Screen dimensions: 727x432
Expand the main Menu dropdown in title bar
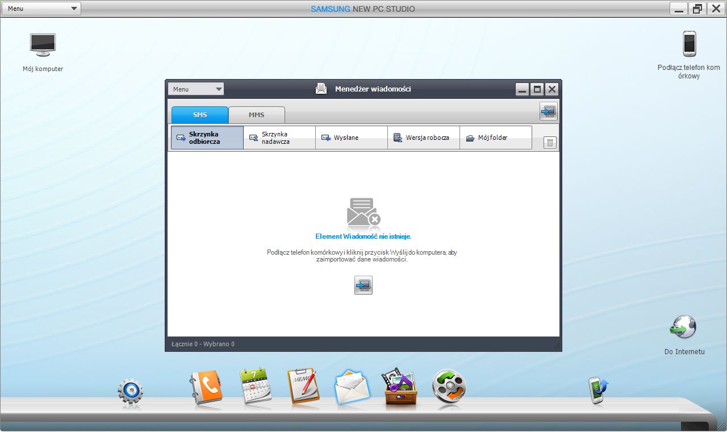point(41,9)
